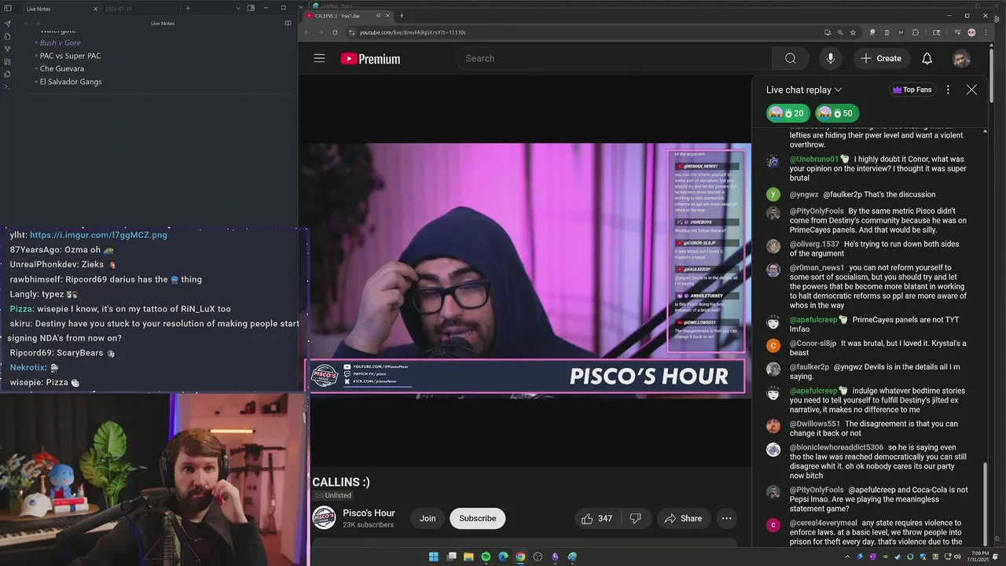Select the 50 gifted memberships chip
The image size is (1006, 566).
[x=837, y=113]
